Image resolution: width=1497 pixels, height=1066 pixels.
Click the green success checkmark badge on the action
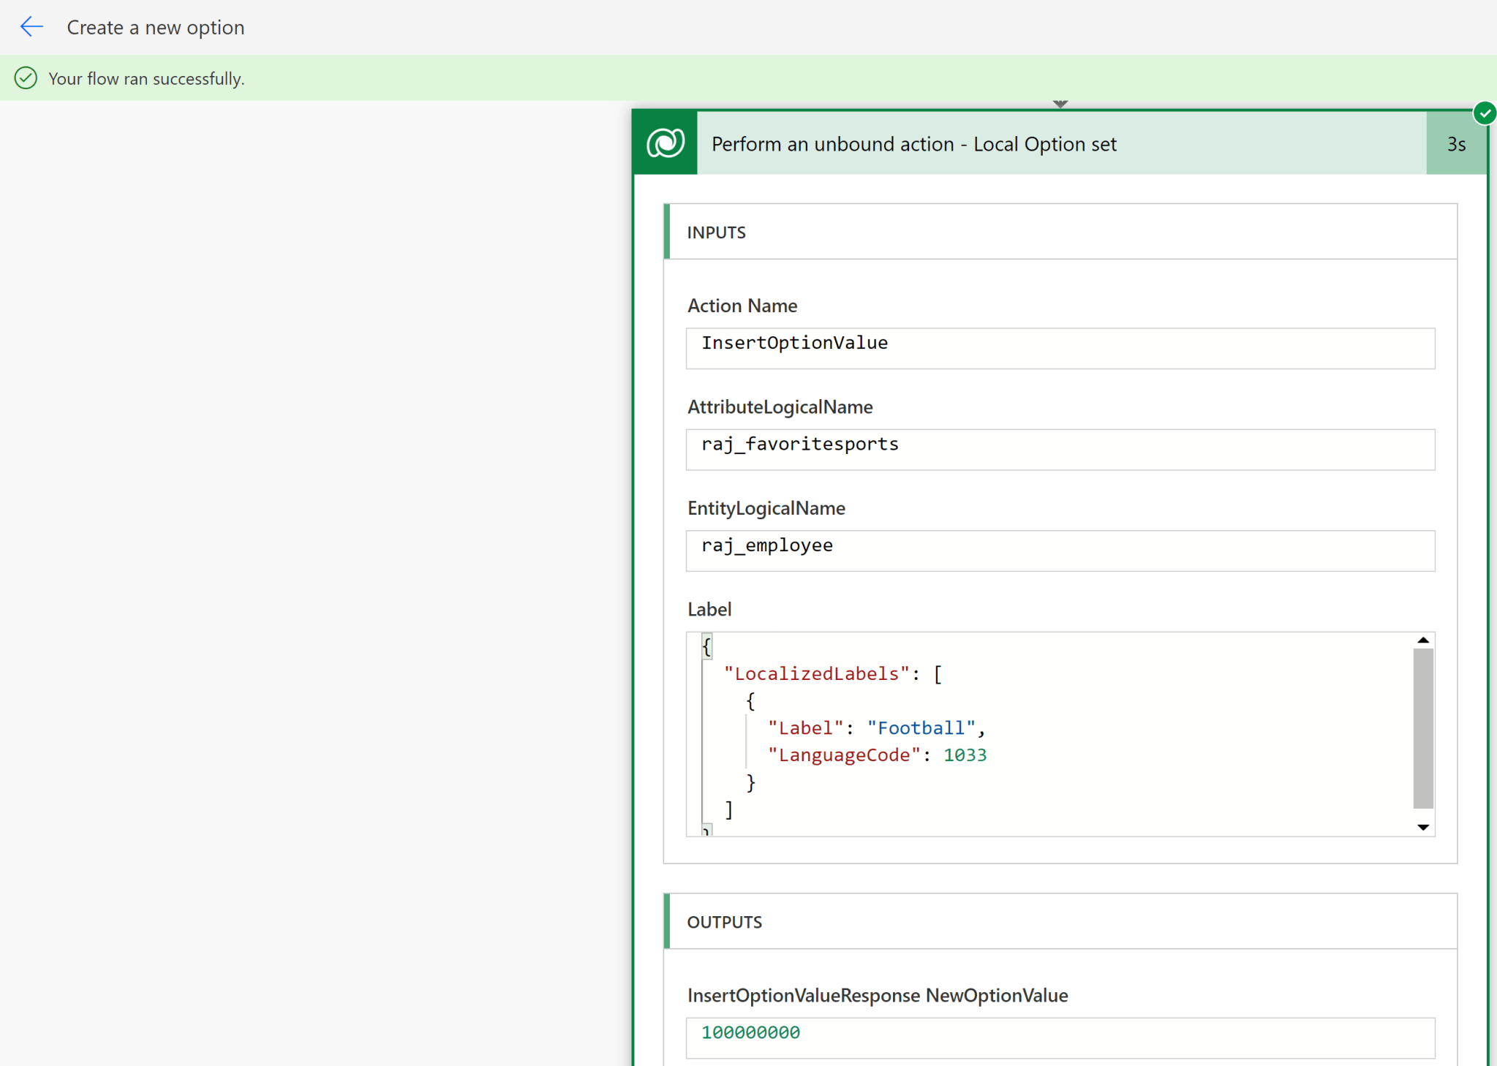click(1485, 112)
